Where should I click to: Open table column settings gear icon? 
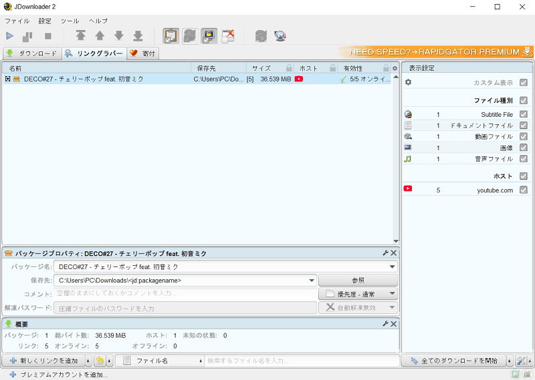[395, 68]
